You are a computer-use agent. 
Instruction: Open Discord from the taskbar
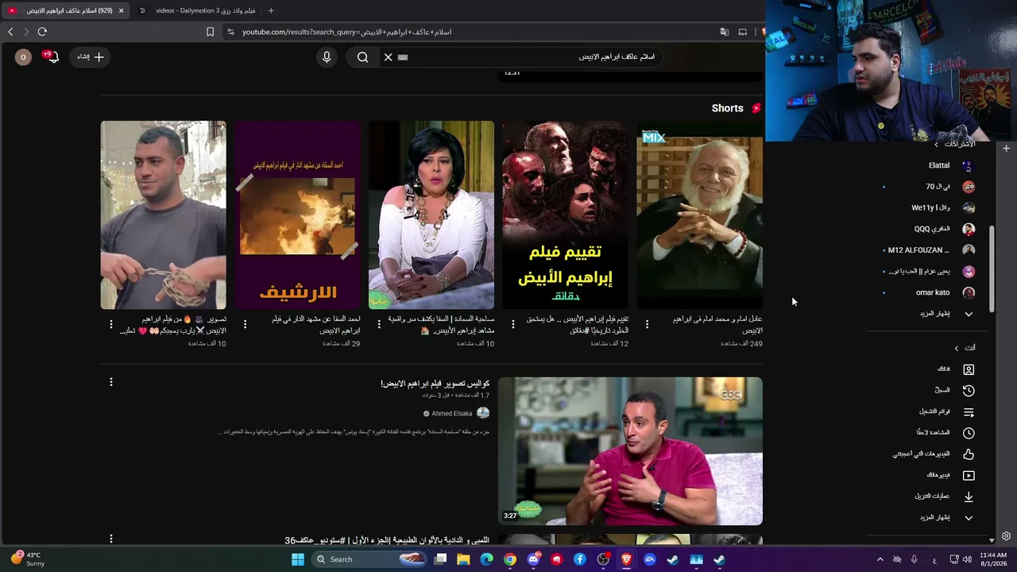[x=533, y=559]
